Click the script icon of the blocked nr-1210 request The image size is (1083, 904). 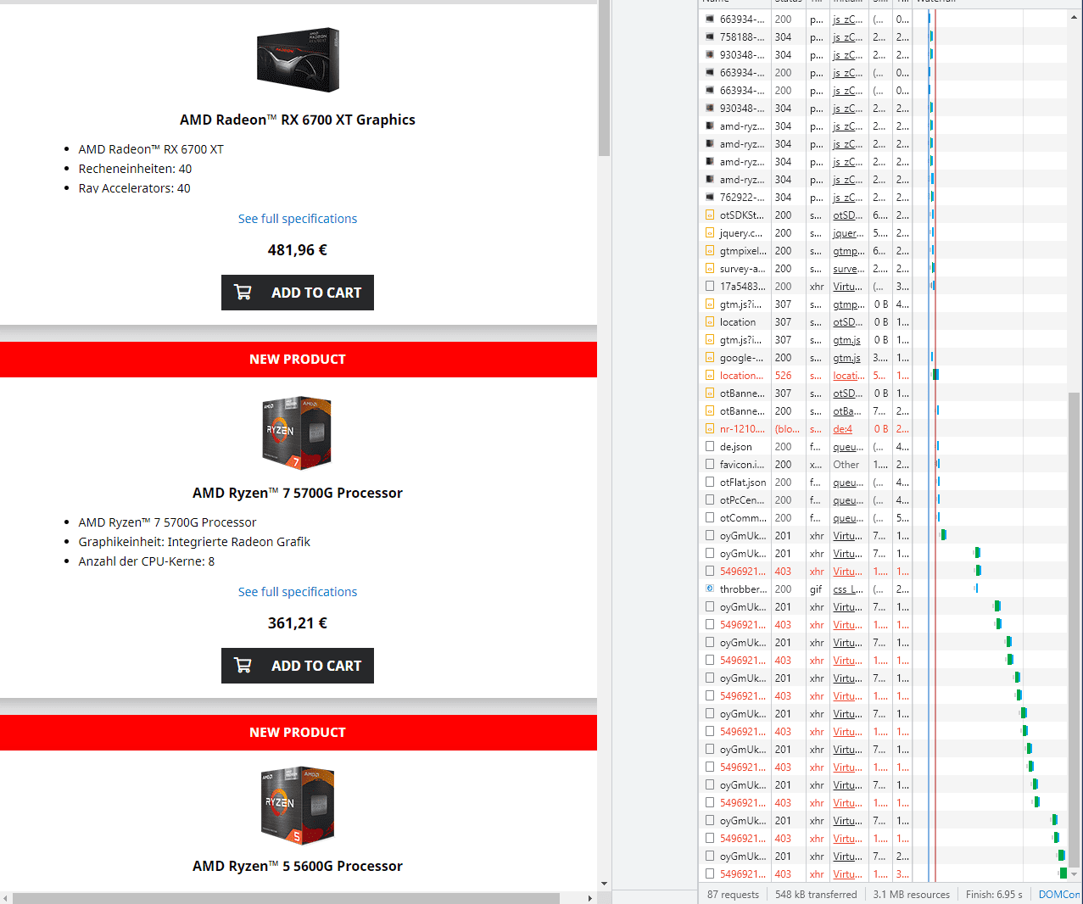(x=710, y=429)
